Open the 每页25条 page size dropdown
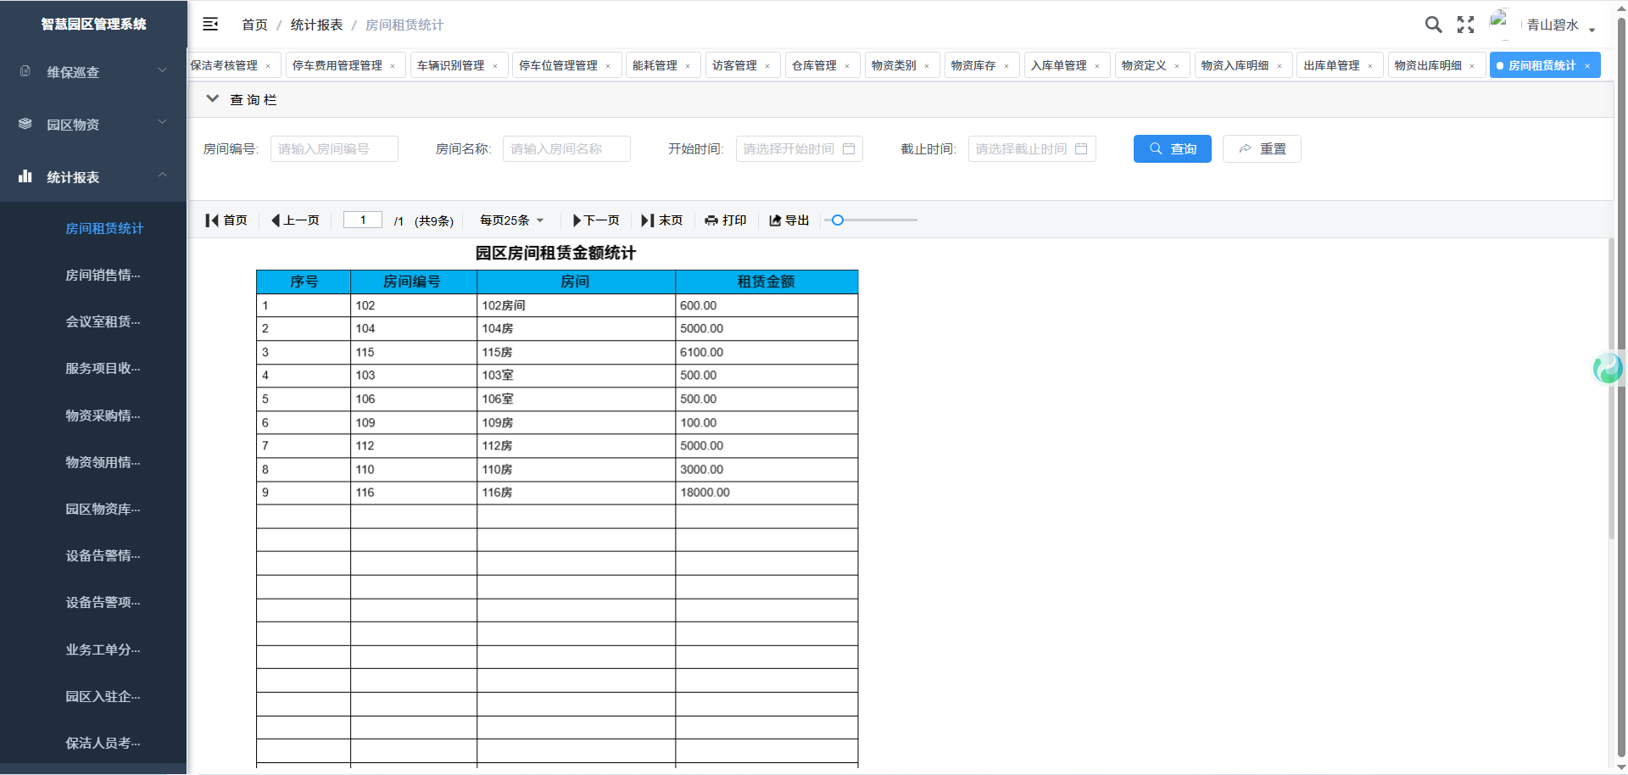1628x775 pixels. coord(511,220)
